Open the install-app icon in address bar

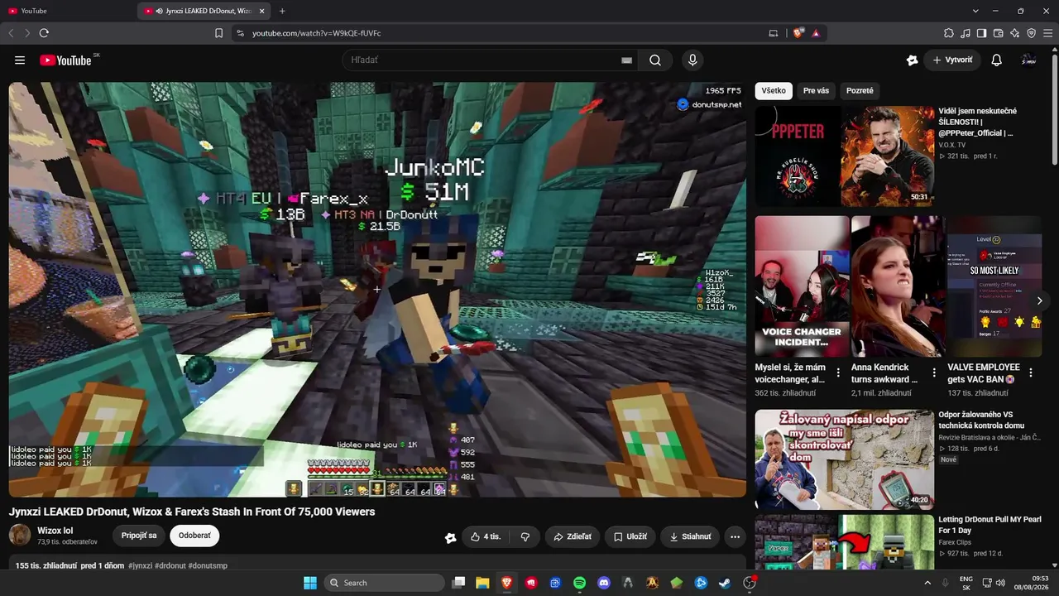point(774,33)
